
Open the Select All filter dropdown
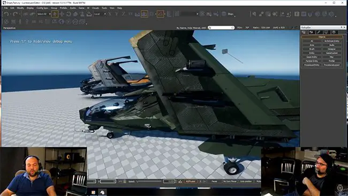point(44,14)
